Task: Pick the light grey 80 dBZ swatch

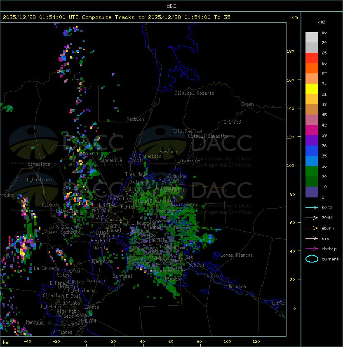Action: click(312, 37)
